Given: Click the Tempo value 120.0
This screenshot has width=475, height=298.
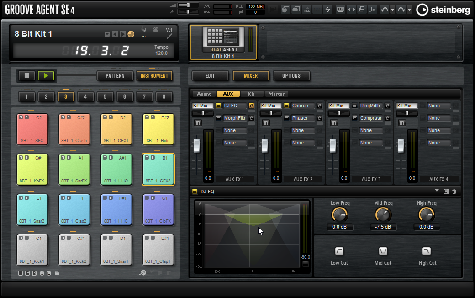Looking at the screenshot, I should tap(162, 53).
